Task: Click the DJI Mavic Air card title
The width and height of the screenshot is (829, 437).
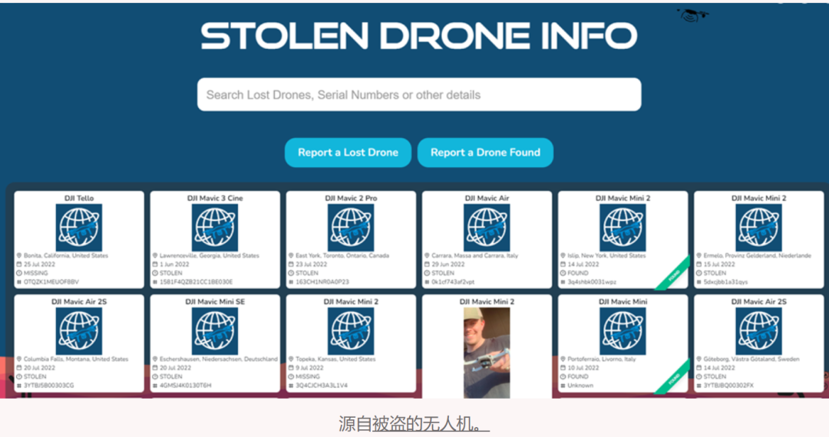Action: click(x=487, y=198)
